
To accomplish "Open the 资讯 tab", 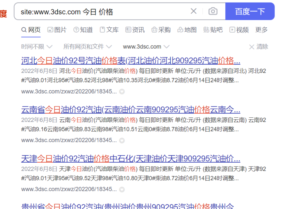I will click(135, 30).
